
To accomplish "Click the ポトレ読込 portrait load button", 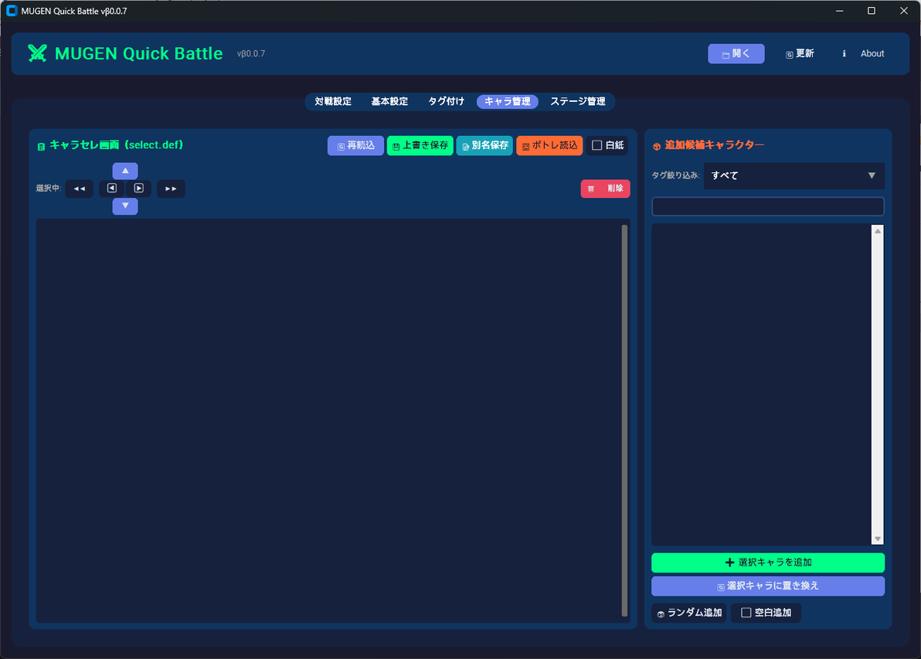I will pyautogui.click(x=549, y=146).
